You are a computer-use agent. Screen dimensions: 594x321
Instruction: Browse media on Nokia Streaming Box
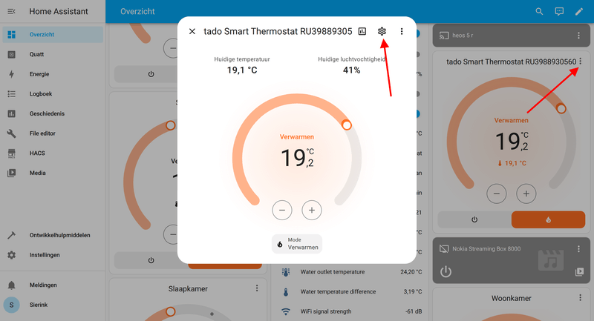(580, 271)
